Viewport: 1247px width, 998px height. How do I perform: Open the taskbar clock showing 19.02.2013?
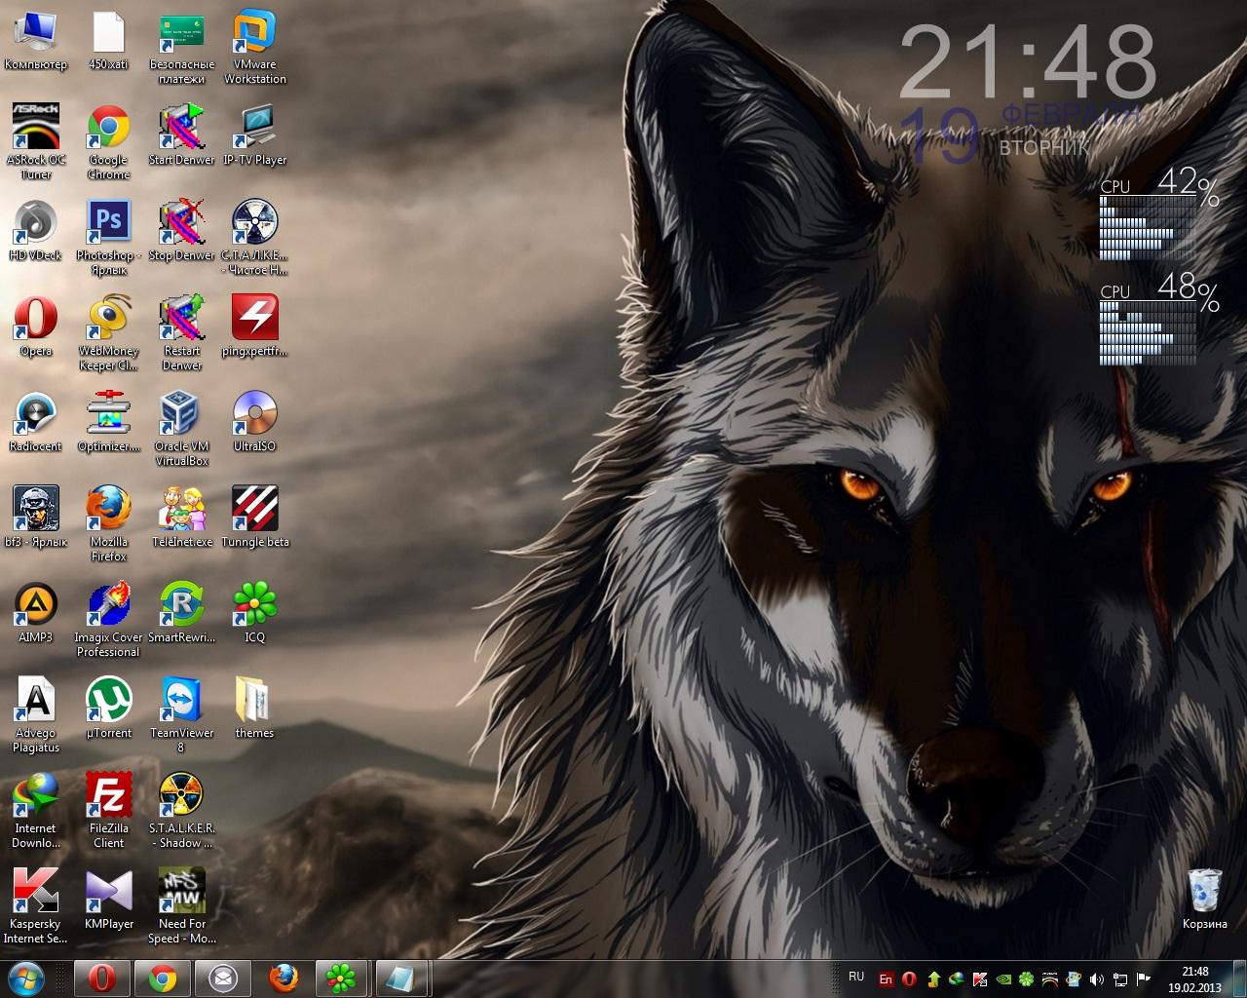(x=1194, y=979)
